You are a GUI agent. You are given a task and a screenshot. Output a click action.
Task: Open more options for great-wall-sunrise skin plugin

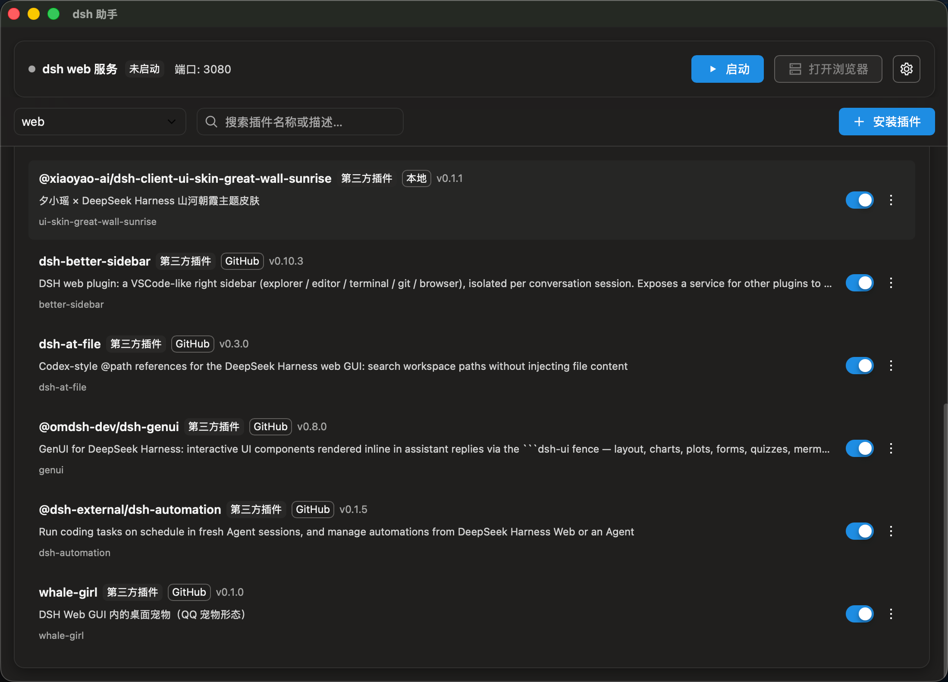coord(891,200)
